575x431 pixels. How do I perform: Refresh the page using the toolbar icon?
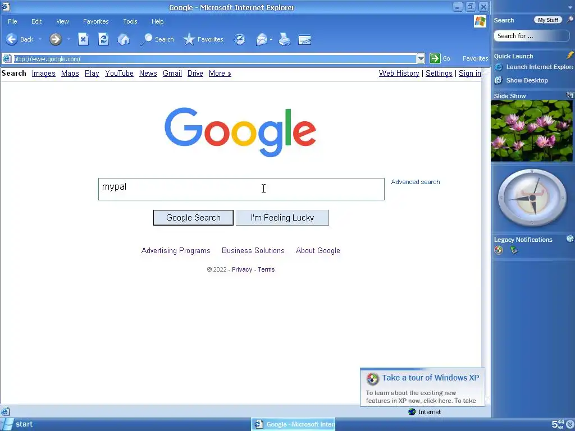point(103,39)
